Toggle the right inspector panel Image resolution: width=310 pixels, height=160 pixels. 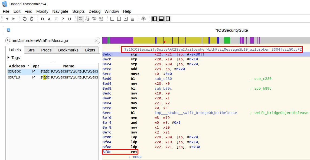click(168, 19)
